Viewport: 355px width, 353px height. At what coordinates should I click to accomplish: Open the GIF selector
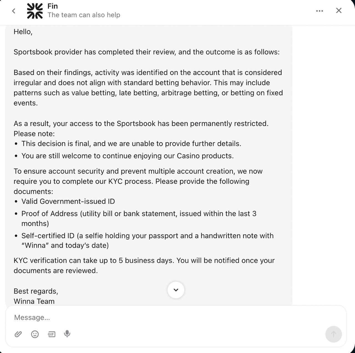pos(52,334)
